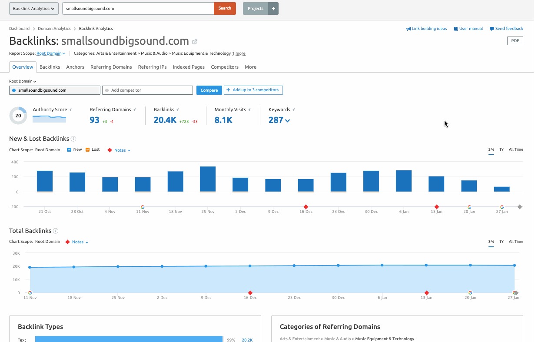Open the Anchors tab

click(75, 67)
